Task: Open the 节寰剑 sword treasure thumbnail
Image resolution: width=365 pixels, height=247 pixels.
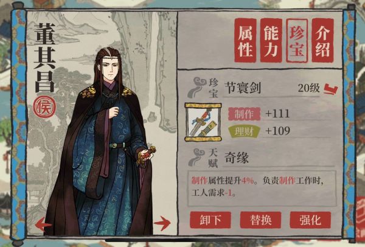Action: click(203, 122)
